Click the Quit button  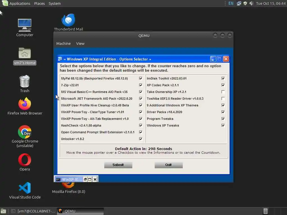(168, 165)
